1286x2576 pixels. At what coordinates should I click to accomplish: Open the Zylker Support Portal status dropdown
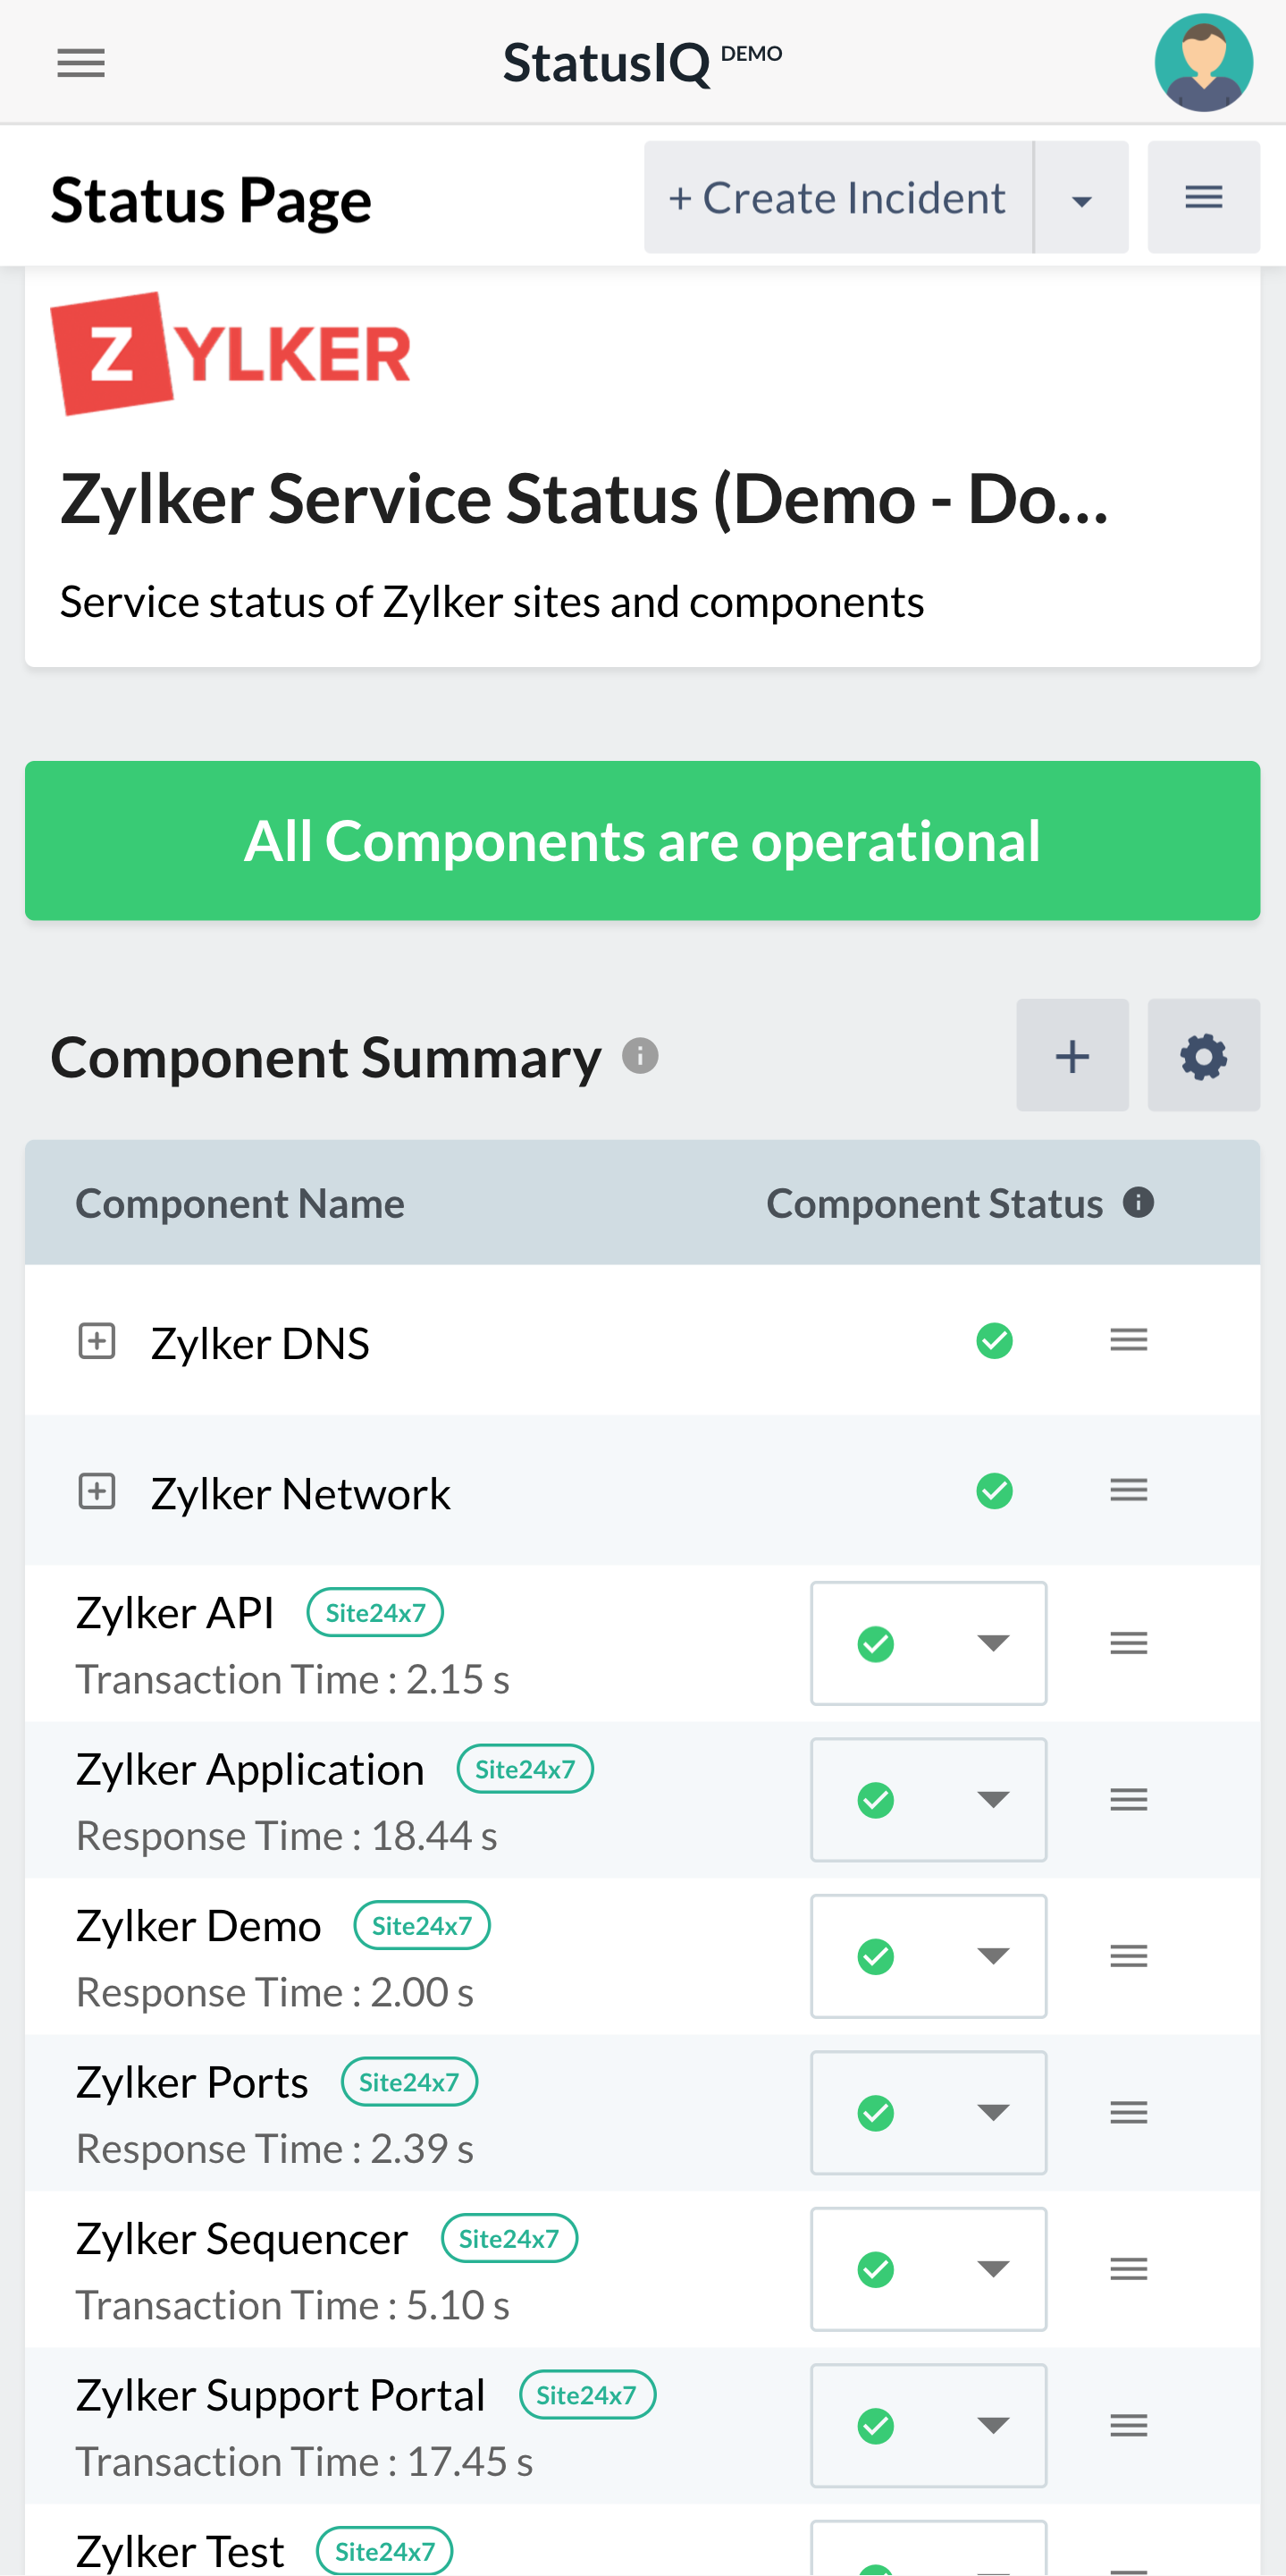tap(929, 2425)
